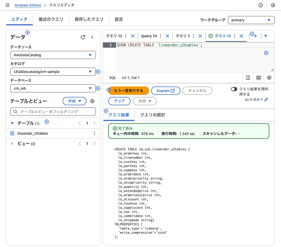Open options menu for クエリ 7 tab
Viewport: 281px width, 247px height.
pyautogui.click(x=193, y=36)
